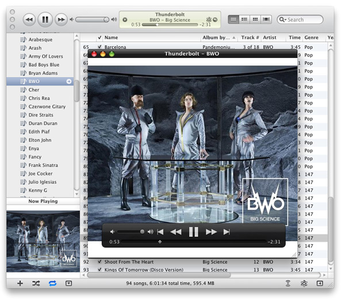Switch to list view
The height and width of the screenshot is (301, 345).
pos(233,20)
